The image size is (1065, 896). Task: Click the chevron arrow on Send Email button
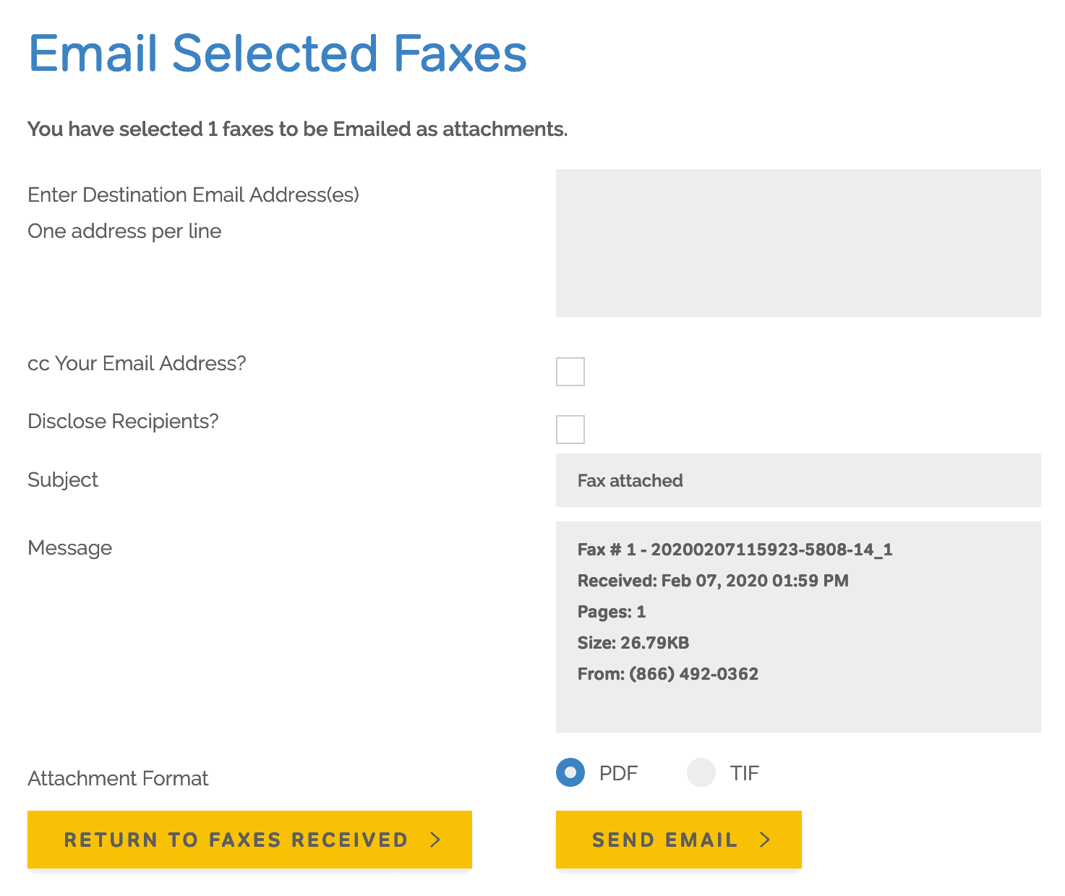[766, 840]
